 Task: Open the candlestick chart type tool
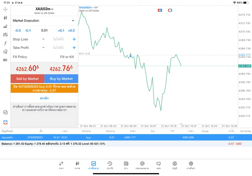coord(5,18)
